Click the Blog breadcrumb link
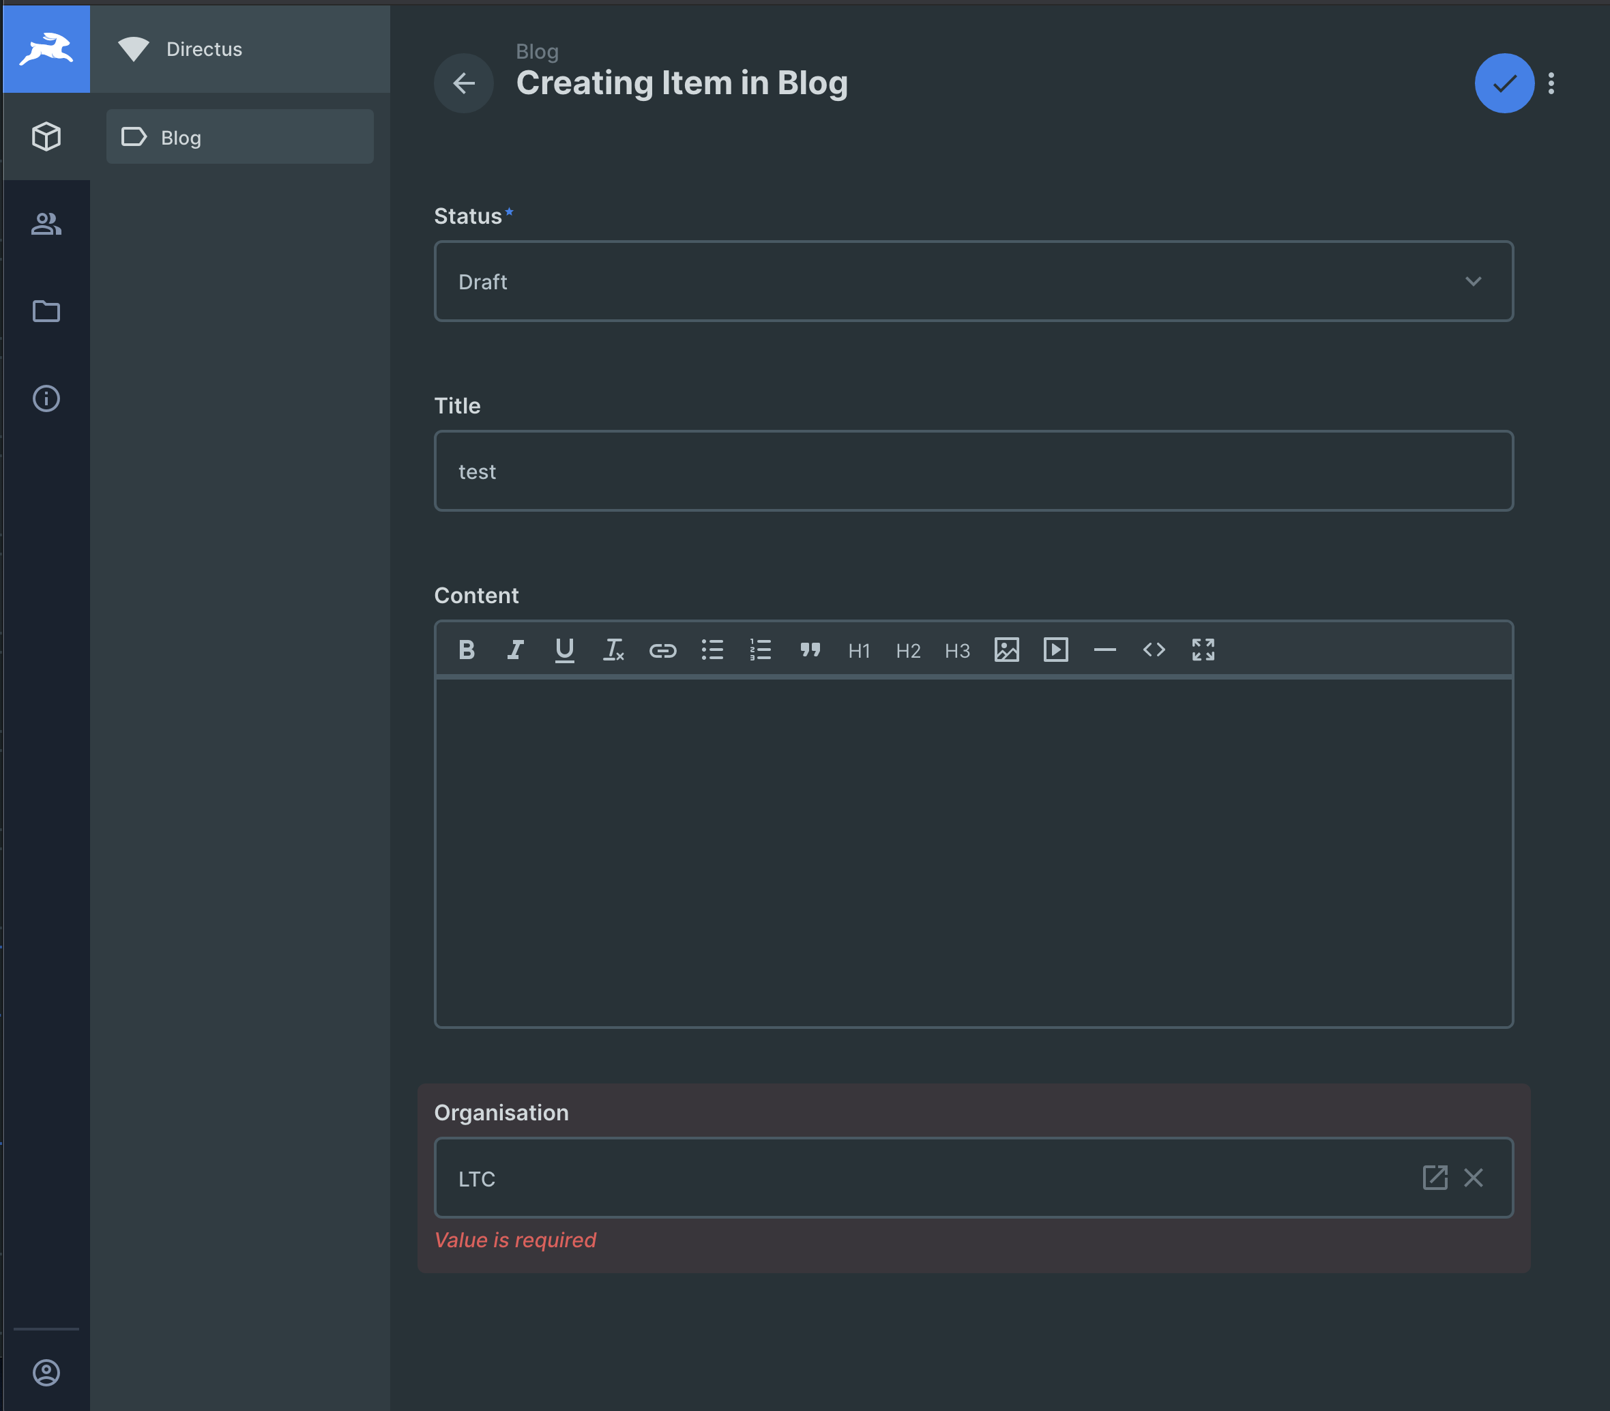This screenshot has height=1411, width=1610. [537, 51]
